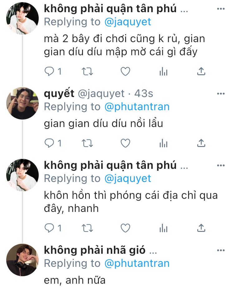Open @phutantran link in quyết's reply
234x289 pixels.
tap(137, 107)
